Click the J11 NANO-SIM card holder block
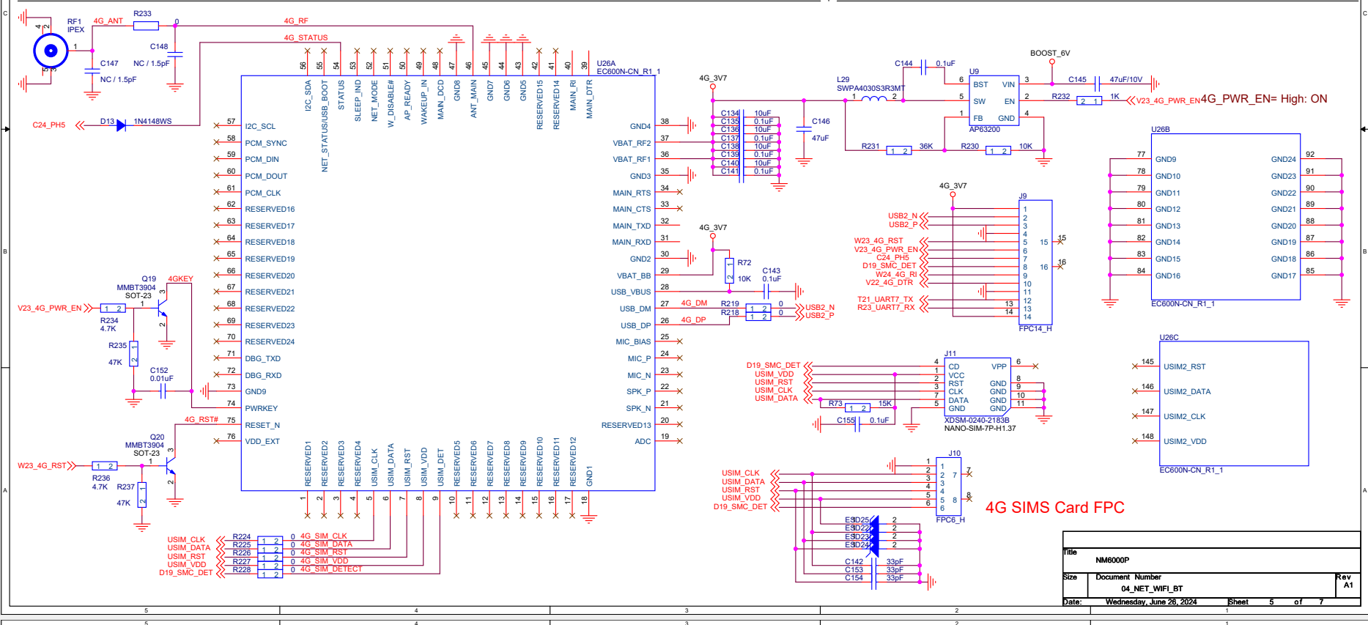Screen dimensions: 1368x625 (x=977, y=387)
